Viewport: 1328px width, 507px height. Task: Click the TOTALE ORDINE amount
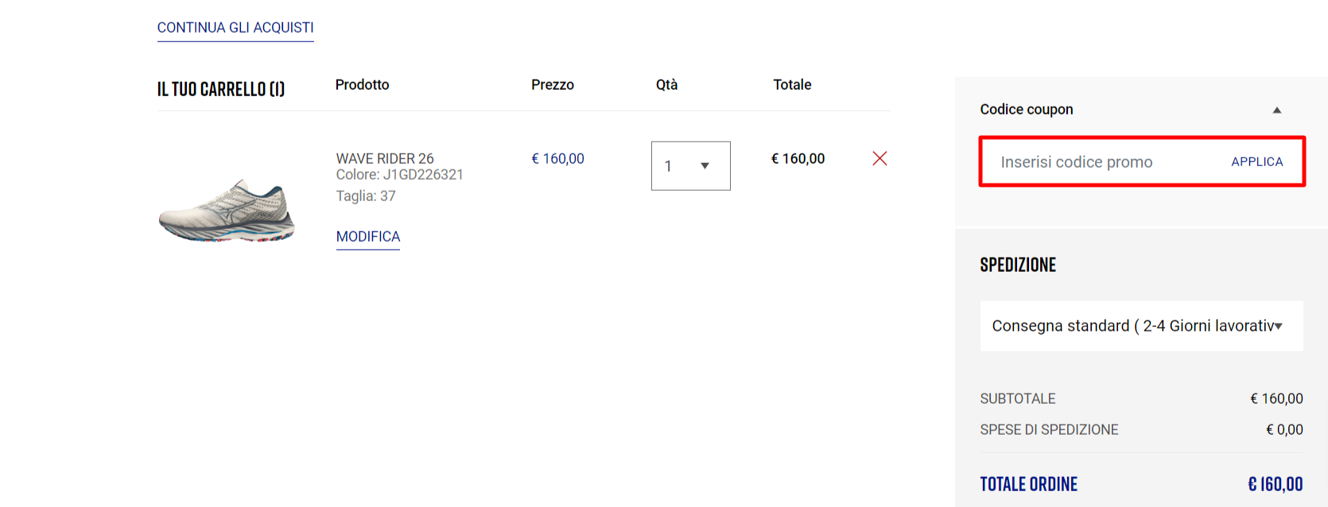[1276, 484]
